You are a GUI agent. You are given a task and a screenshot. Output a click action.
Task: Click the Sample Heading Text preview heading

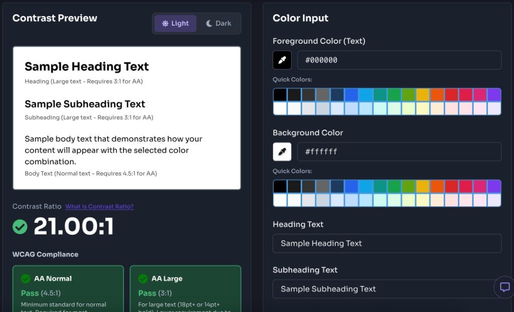coord(86,67)
